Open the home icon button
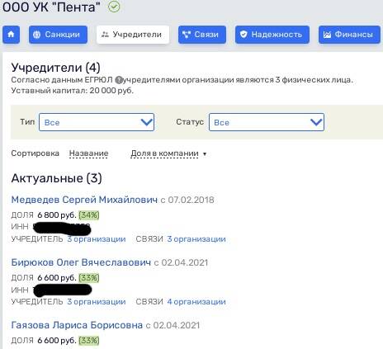383x349 pixels. 11,35
